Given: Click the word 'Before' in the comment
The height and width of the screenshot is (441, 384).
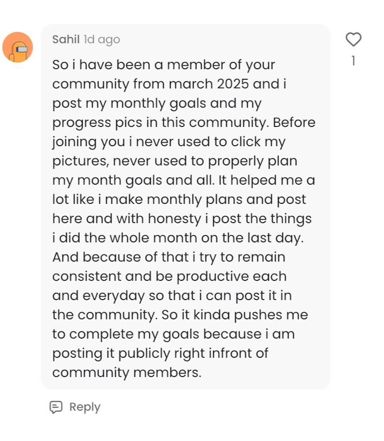Looking at the screenshot, I should [294, 123].
